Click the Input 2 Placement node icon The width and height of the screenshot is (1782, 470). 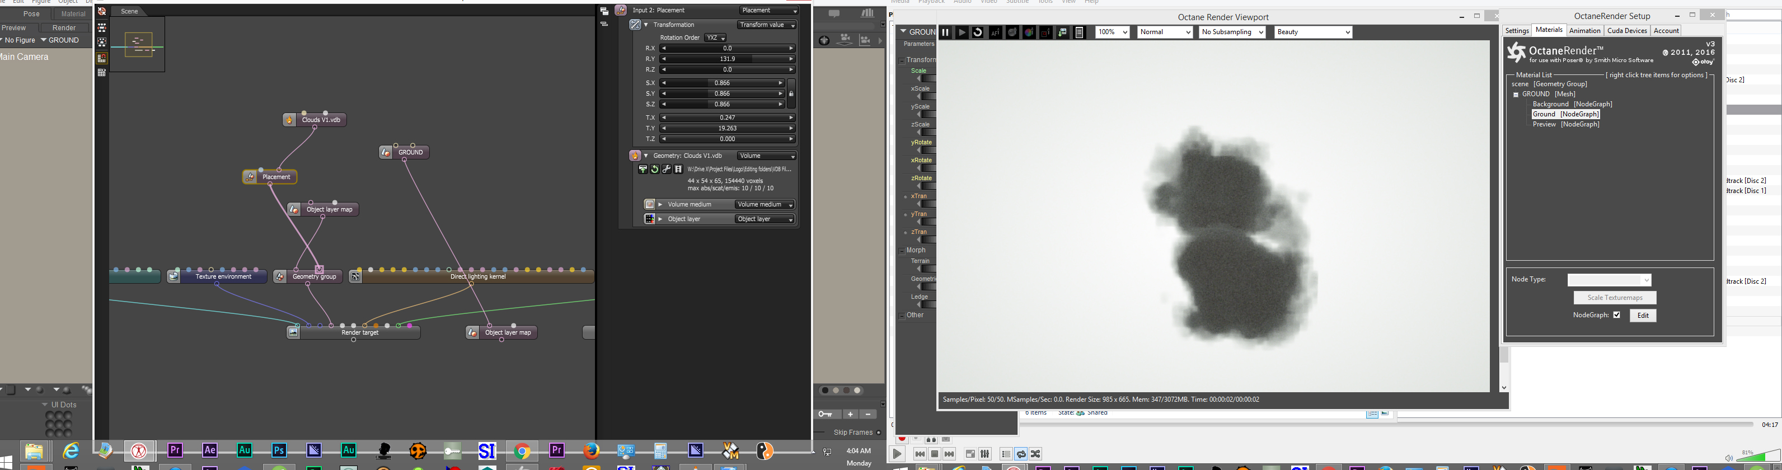tap(621, 11)
